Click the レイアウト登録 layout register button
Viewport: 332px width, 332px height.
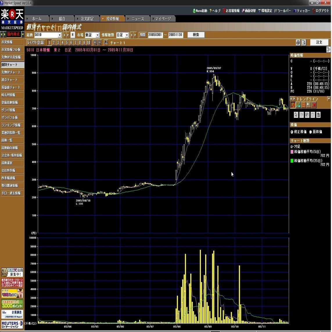pos(36,43)
